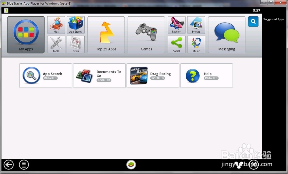Viewport: 288px width, 174px height.
Task: Open the Help app
Action: click(x=206, y=76)
